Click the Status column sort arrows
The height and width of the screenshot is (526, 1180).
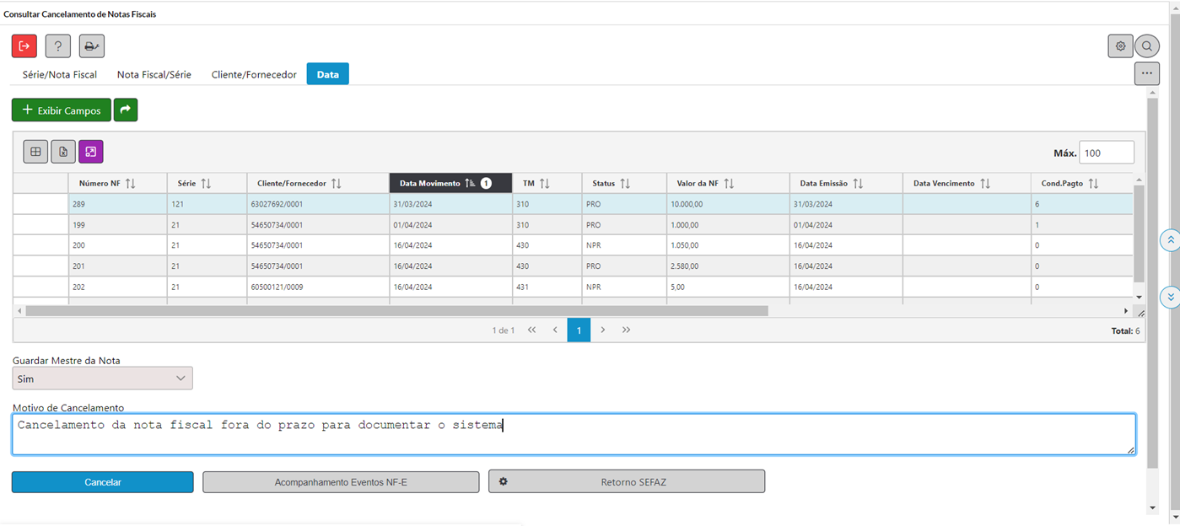click(x=625, y=183)
